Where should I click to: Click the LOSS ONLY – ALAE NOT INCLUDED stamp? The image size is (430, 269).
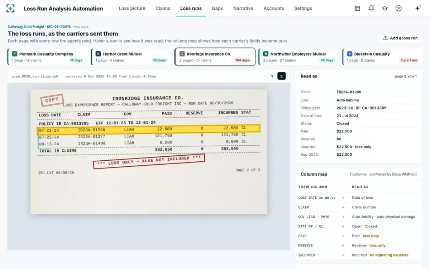click(x=149, y=161)
